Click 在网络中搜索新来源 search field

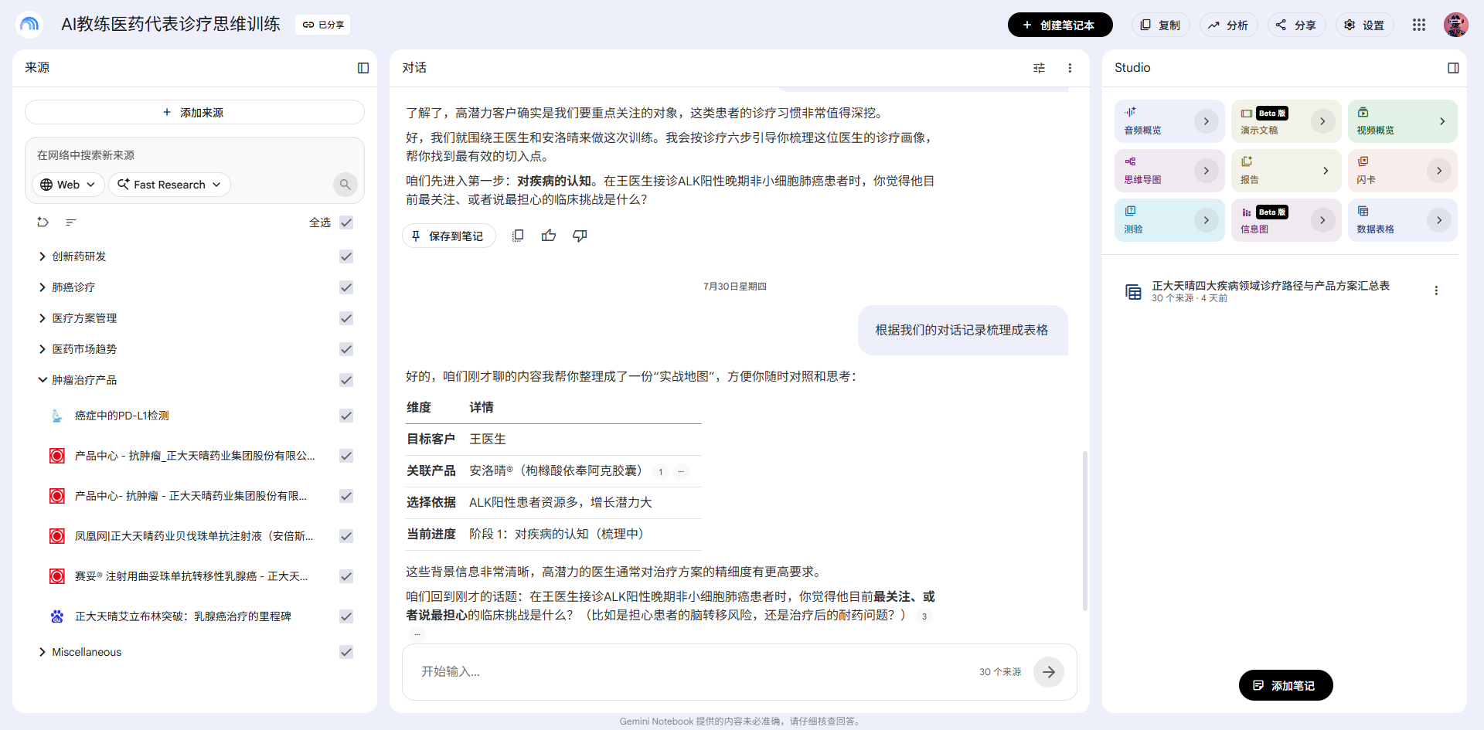click(x=195, y=155)
